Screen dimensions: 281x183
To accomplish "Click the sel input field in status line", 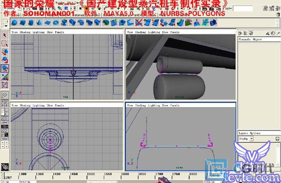I will pos(243,8).
